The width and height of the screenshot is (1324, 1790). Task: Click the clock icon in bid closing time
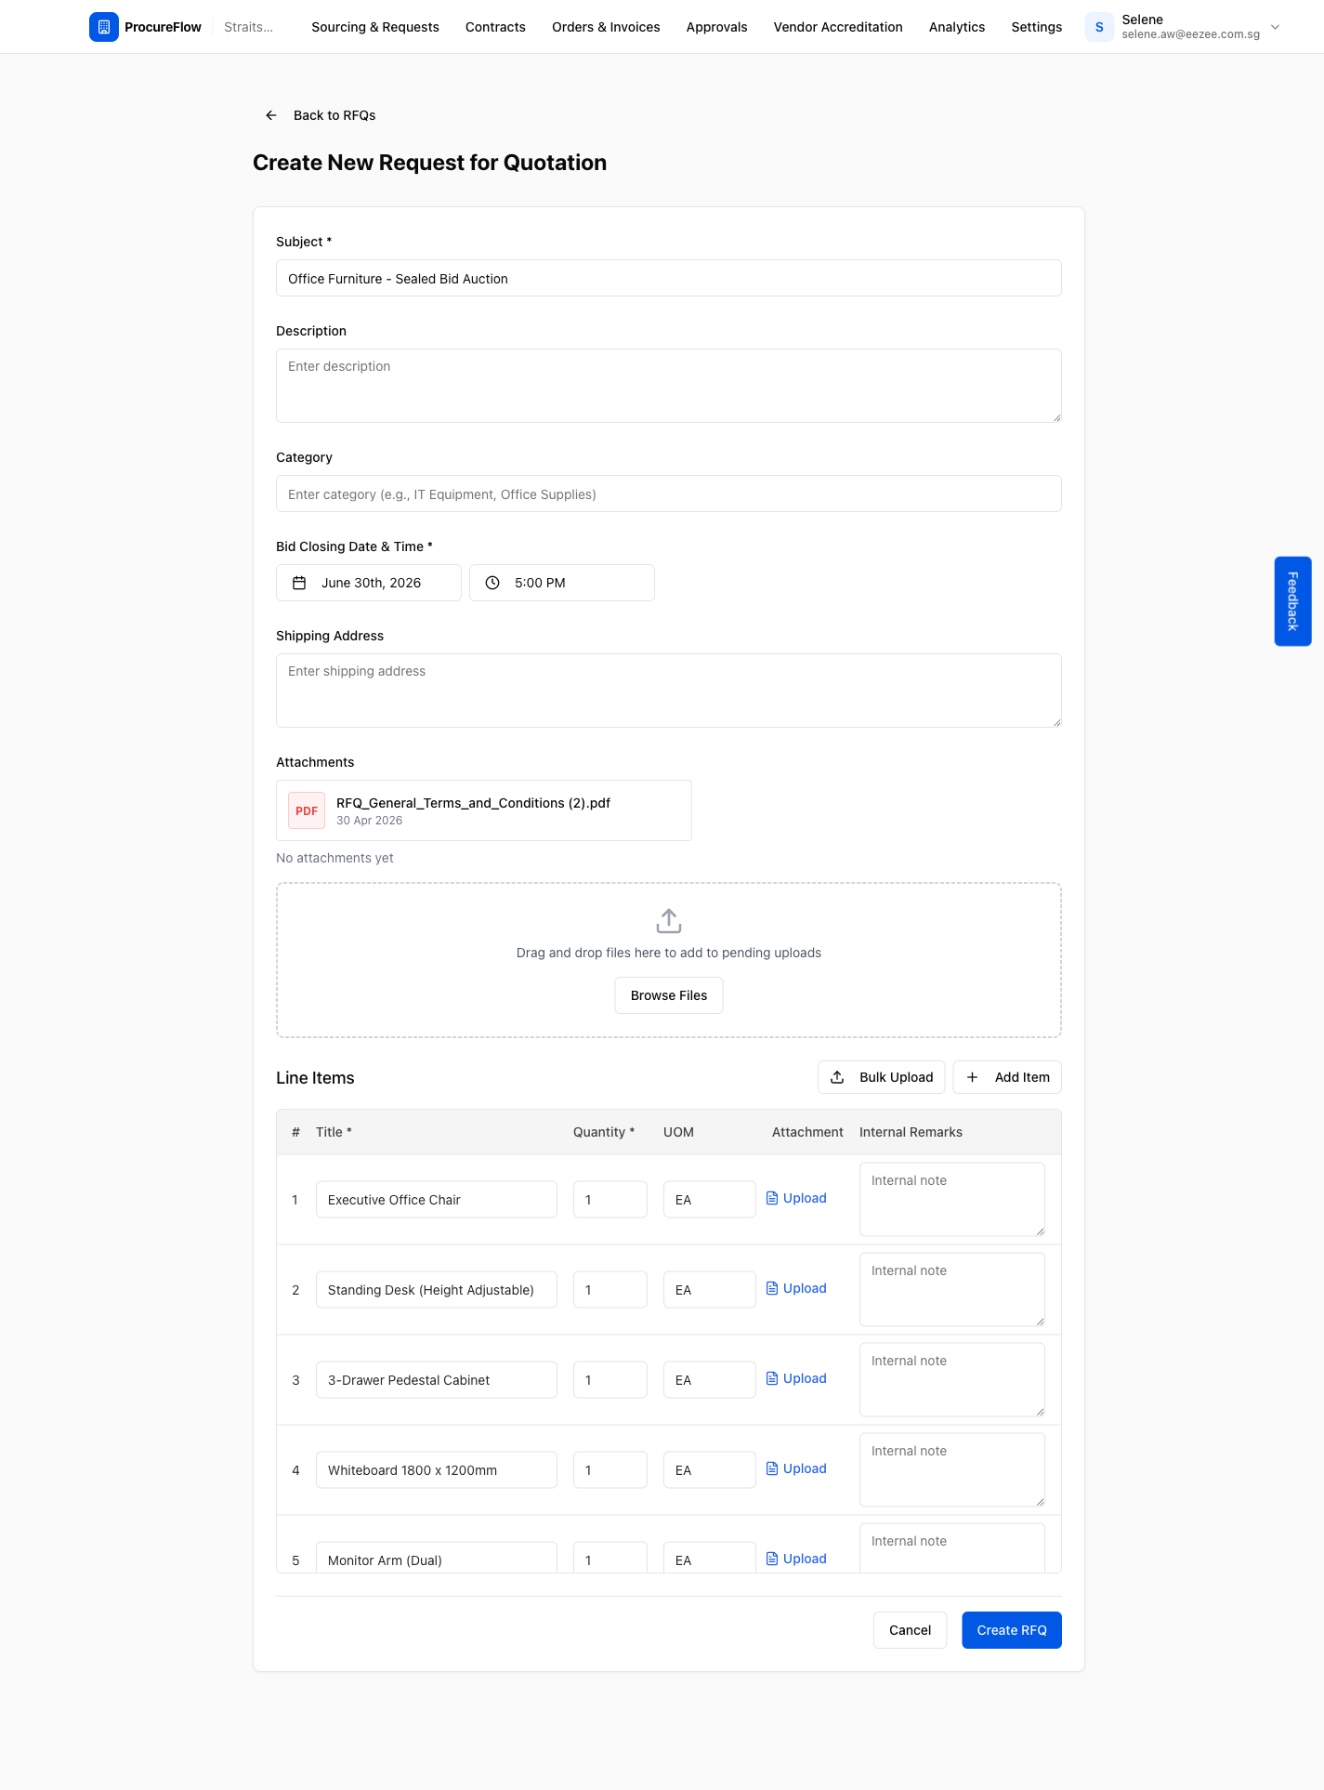492,583
